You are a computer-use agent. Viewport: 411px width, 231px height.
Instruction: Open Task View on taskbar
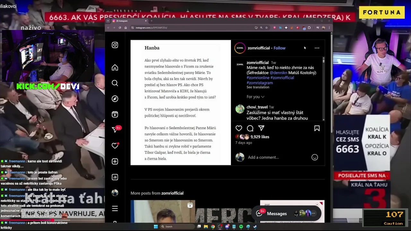[x=199, y=227]
